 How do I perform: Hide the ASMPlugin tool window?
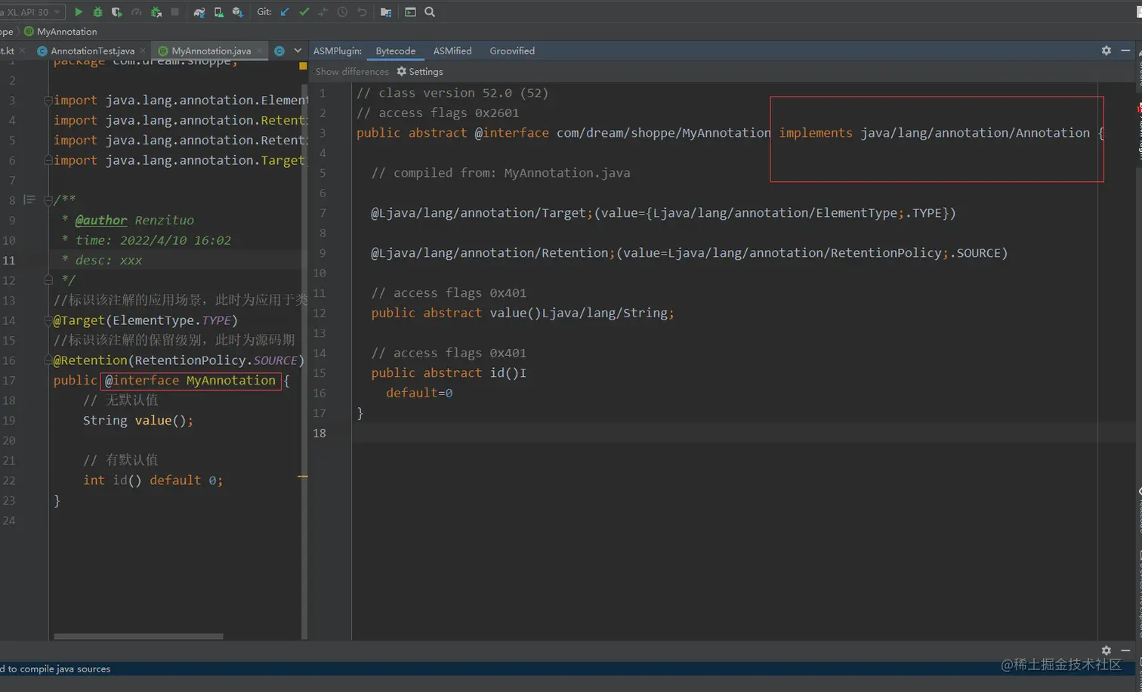[1125, 51]
